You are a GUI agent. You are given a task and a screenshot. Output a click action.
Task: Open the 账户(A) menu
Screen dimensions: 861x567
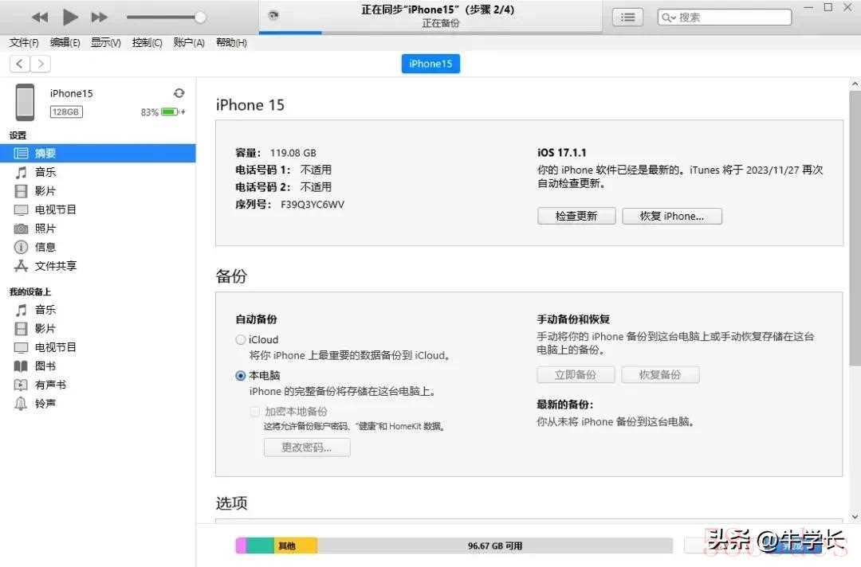[189, 43]
